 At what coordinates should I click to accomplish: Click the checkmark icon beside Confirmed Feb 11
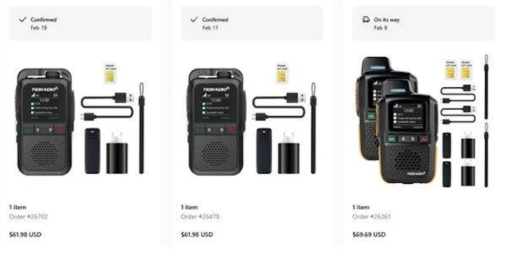(194, 20)
